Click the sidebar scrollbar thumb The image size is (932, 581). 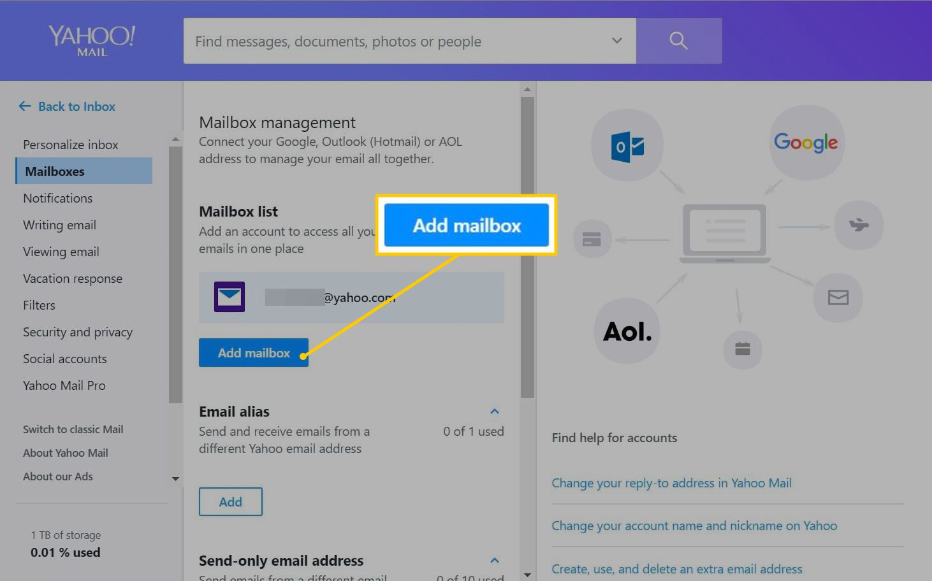pyautogui.click(x=175, y=275)
